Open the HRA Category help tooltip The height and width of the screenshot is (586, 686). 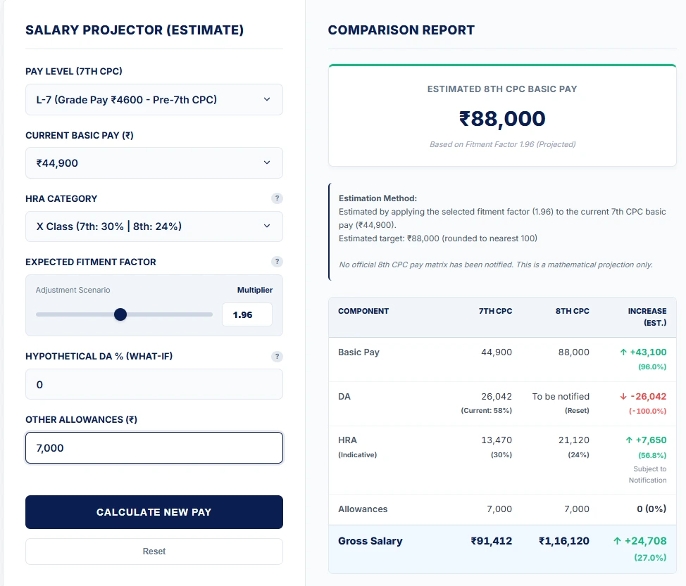277,198
